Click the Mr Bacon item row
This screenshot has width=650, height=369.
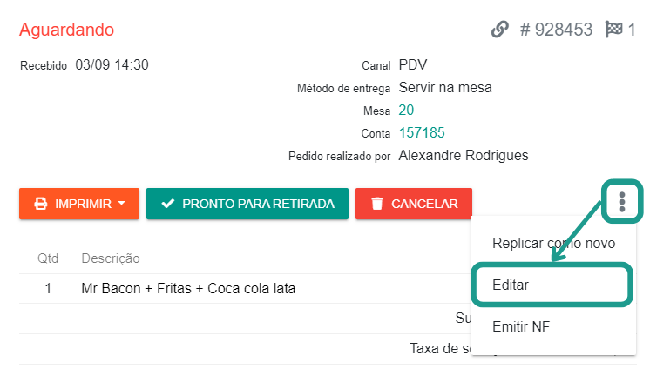coord(187,288)
